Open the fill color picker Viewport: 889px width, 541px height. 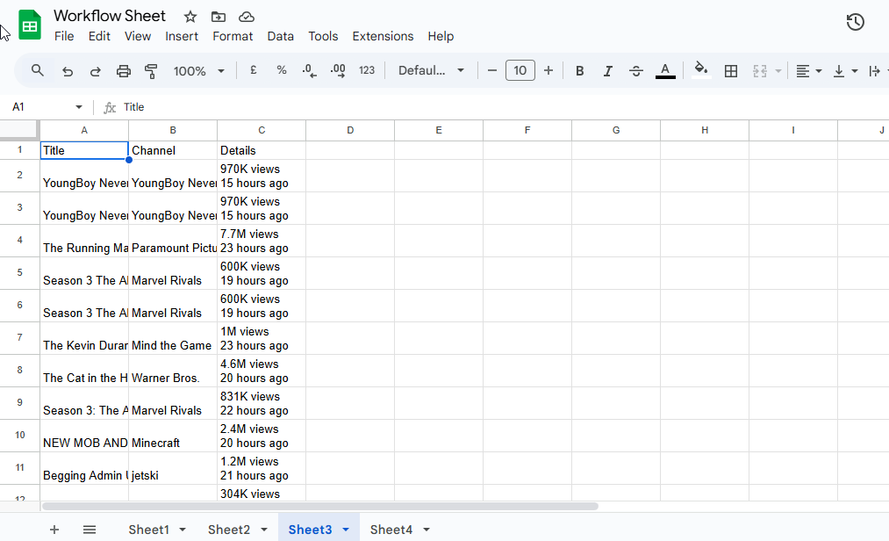(x=701, y=70)
